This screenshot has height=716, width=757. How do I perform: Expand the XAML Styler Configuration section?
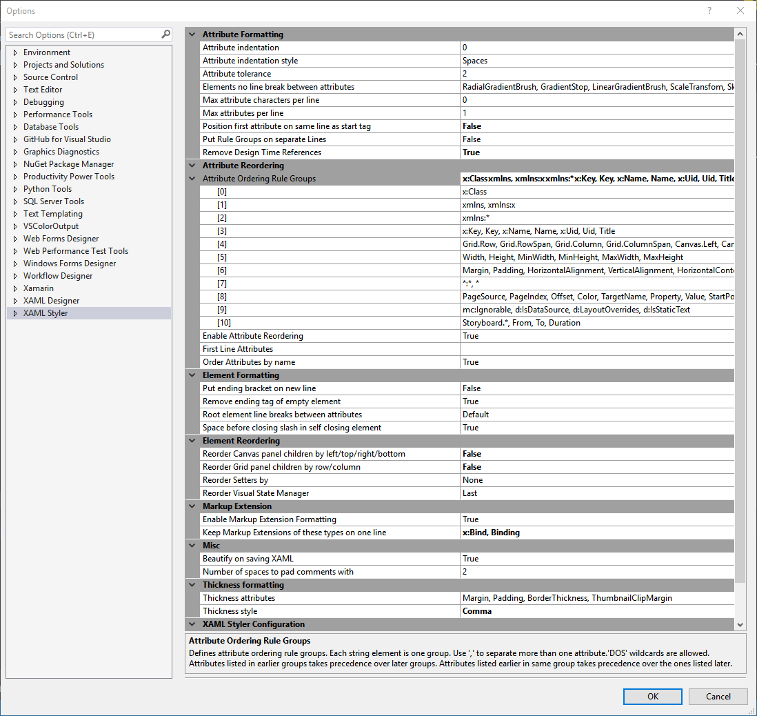point(192,624)
